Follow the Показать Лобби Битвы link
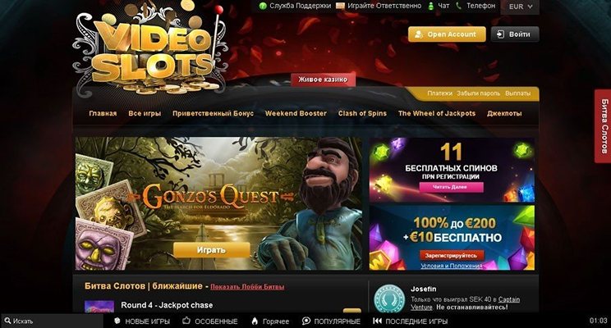 (x=247, y=287)
